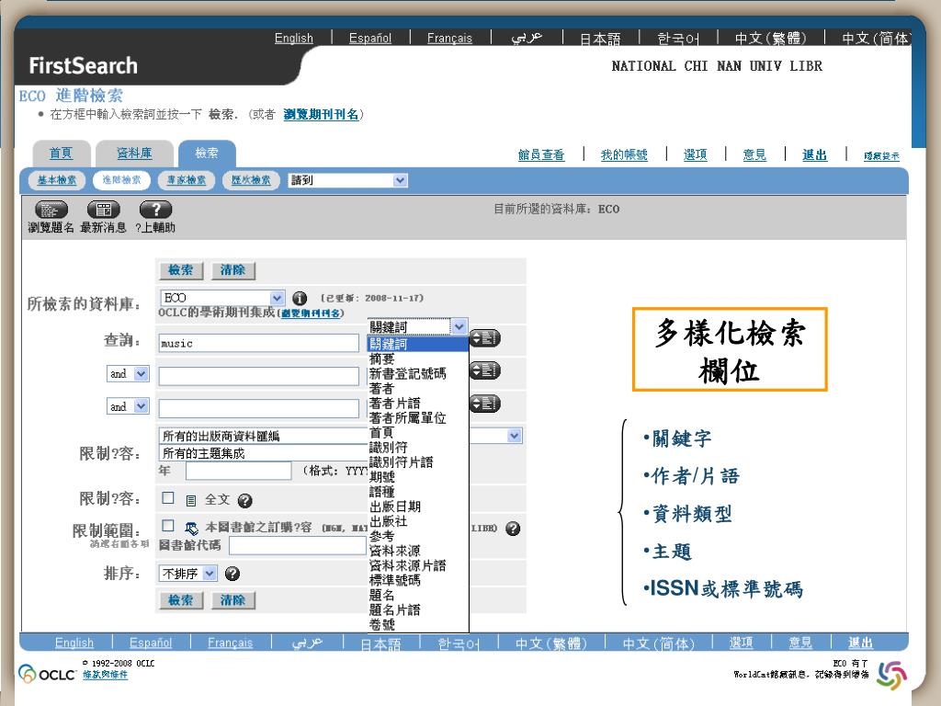The height and width of the screenshot is (706, 941).
Task: Select 摘要 from the index list
Action: click(x=418, y=359)
